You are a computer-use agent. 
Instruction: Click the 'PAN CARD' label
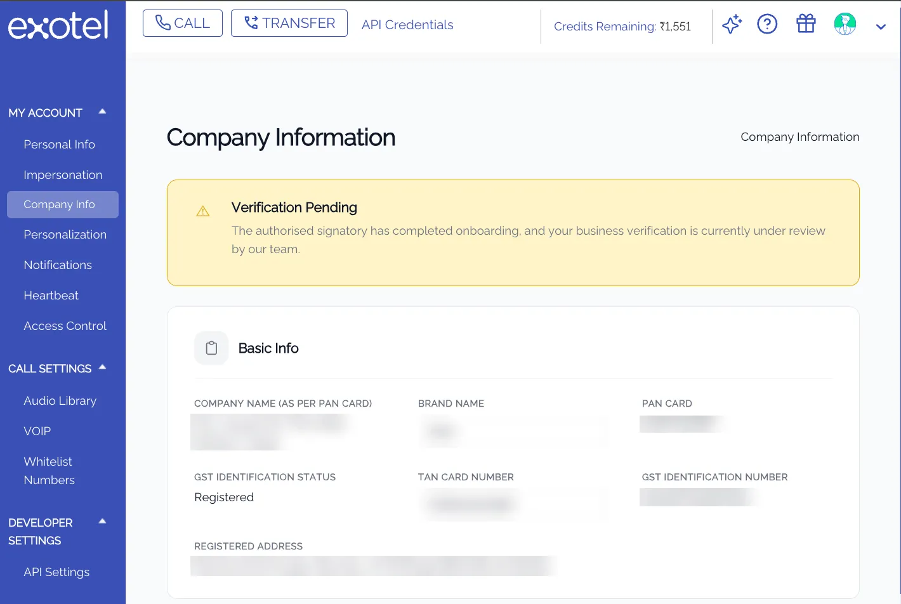tap(667, 404)
